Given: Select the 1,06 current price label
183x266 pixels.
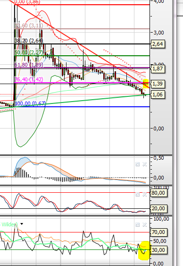Looking at the screenshot, I should coord(158,94).
